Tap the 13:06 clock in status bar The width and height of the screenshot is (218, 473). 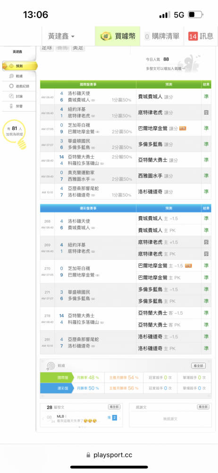tap(35, 15)
